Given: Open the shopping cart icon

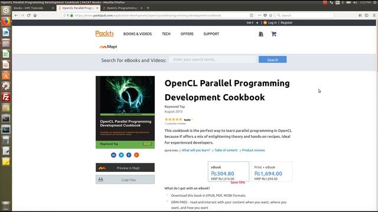Looking at the screenshot, I should [273, 34].
